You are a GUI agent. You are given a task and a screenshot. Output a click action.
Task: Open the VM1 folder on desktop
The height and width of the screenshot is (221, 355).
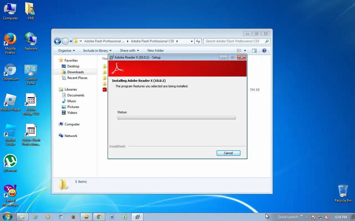coord(31,12)
